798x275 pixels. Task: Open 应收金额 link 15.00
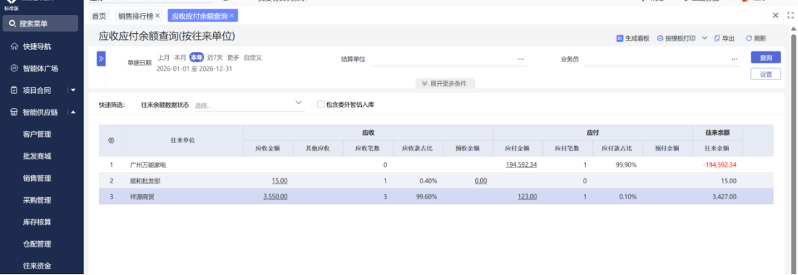[x=279, y=180]
